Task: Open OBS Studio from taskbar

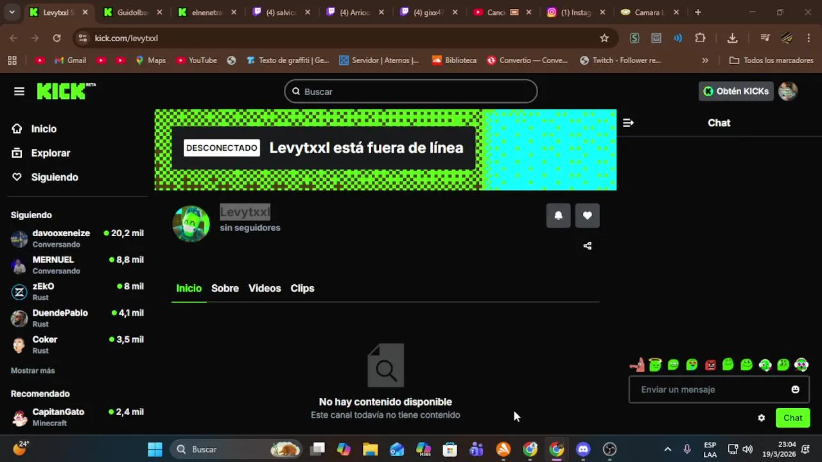Action: point(610,449)
